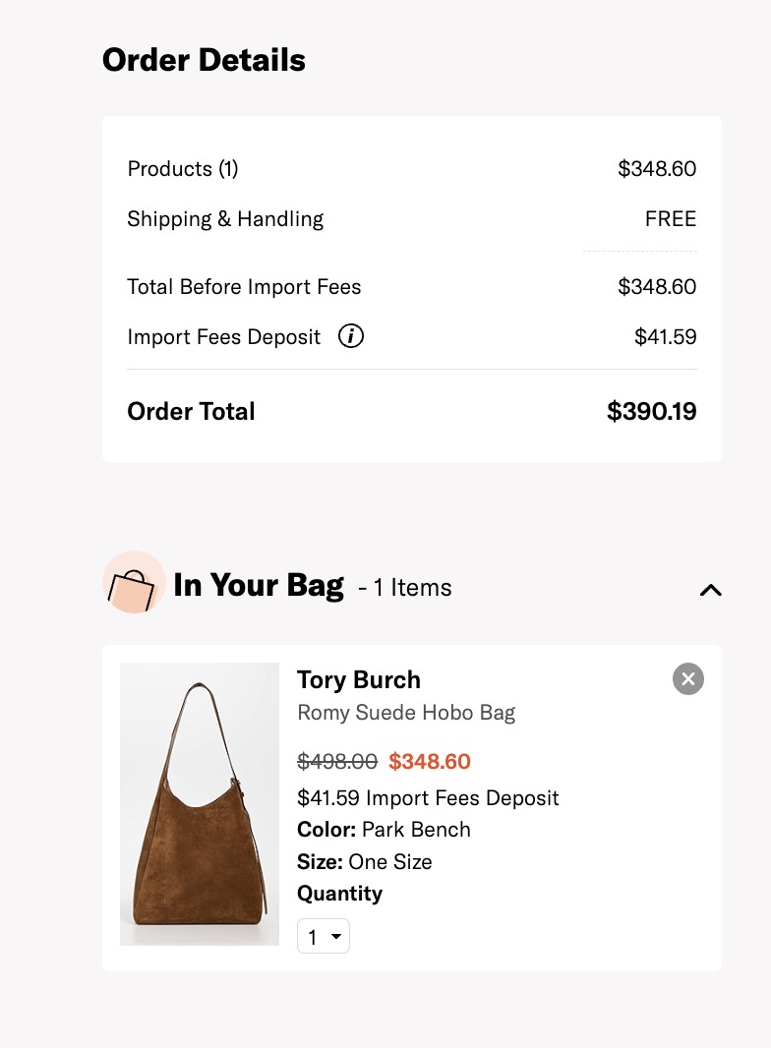Click the Shipping & Handling label
771x1048 pixels.
coord(225,219)
